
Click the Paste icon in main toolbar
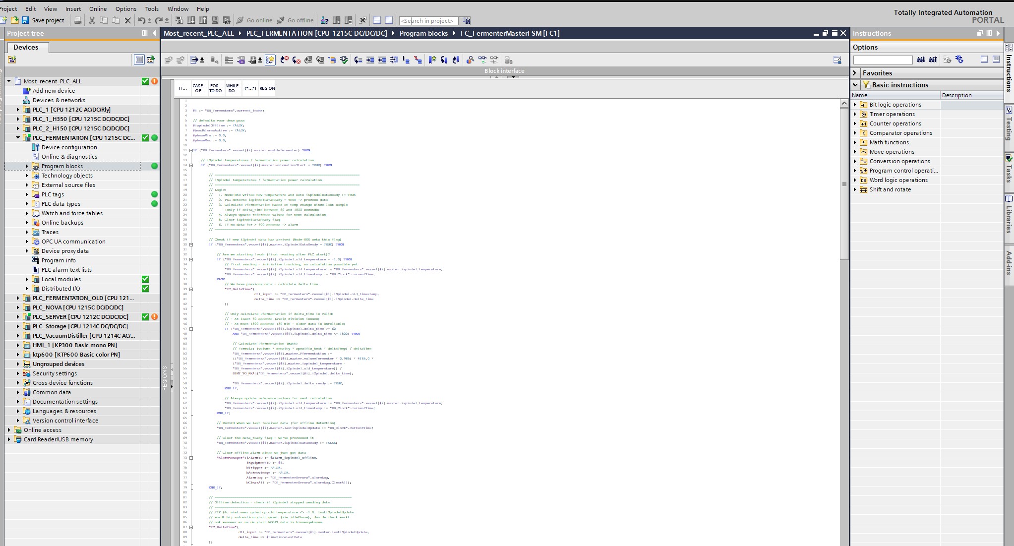pos(116,20)
